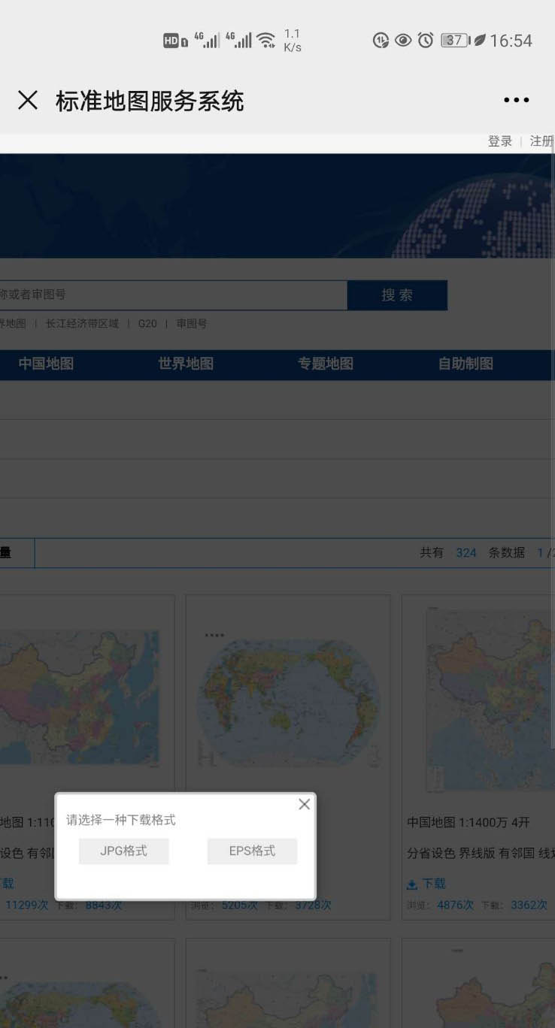Screen dimensions: 555x1028
Task: Tap the battery indicator in status bar
Action: [x=455, y=41]
